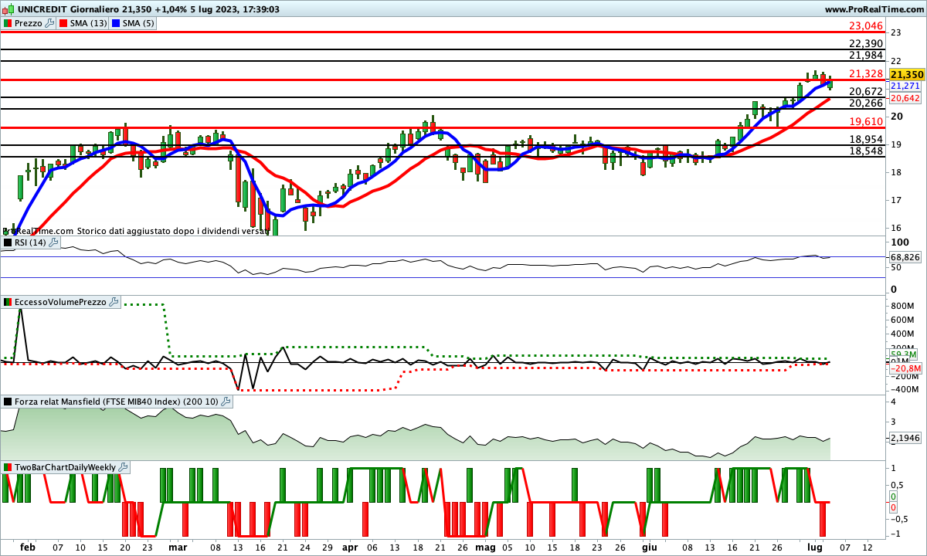Click the Mansfield value tag 2,1946

(x=905, y=438)
